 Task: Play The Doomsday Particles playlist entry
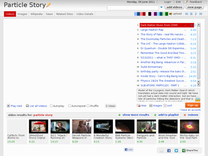click(x=163, y=39)
